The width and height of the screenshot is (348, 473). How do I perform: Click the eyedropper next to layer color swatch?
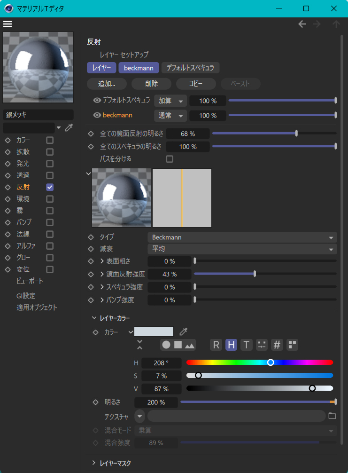tap(184, 332)
